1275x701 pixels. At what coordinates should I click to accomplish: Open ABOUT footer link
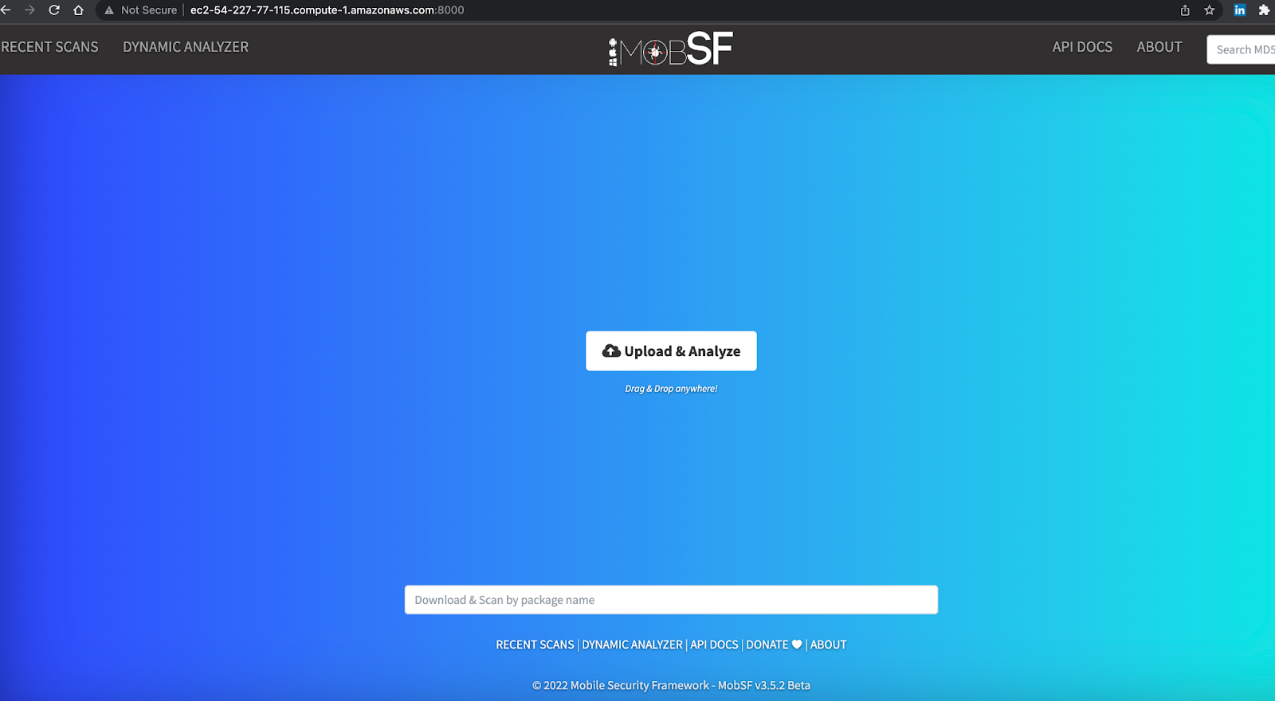point(828,644)
